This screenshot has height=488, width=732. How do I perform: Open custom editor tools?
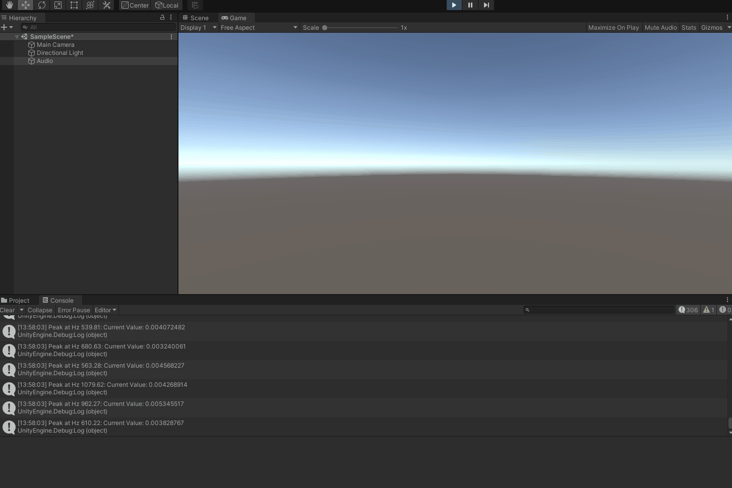106,5
